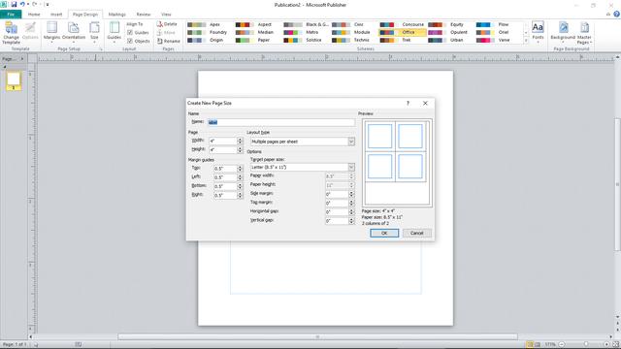Toggle the Align To Objects checkbox

click(x=130, y=41)
